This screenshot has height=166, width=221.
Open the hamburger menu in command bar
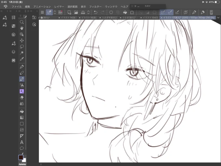pos(42,12)
